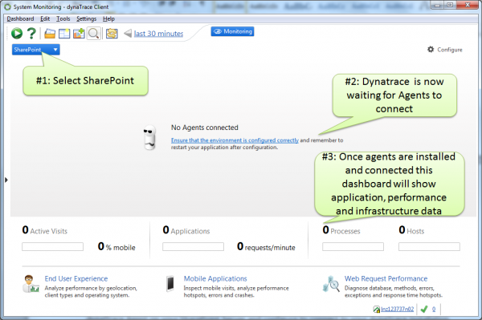Open the Dashboard menu
Screen dimensions: 482x320
(x=20, y=18)
